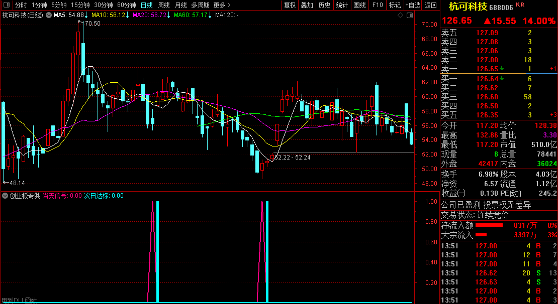
Task: Expand the 更多 periods menu
Action: [222, 5]
